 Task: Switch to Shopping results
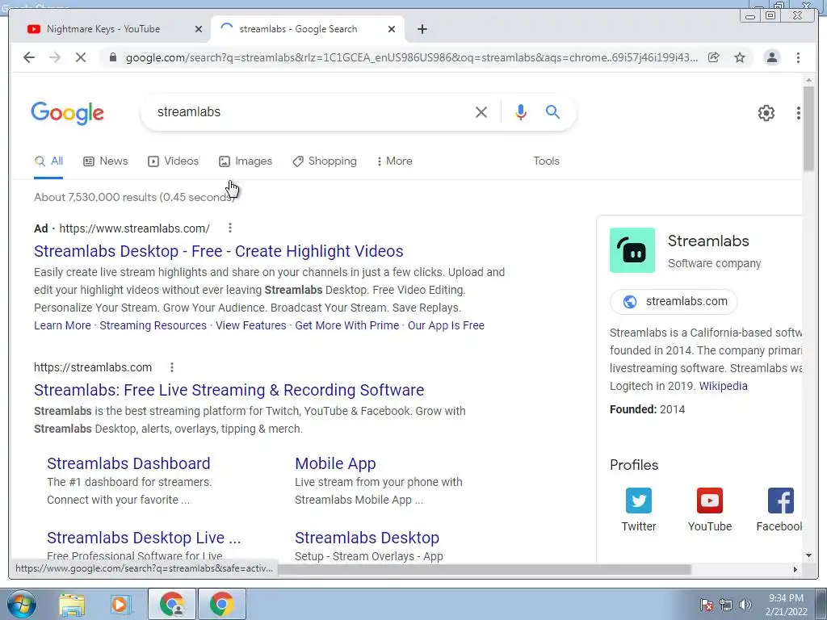(325, 161)
